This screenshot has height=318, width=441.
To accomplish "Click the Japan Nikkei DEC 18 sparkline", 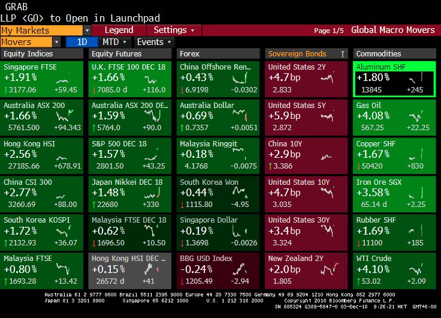I will [x=152, y=193].
